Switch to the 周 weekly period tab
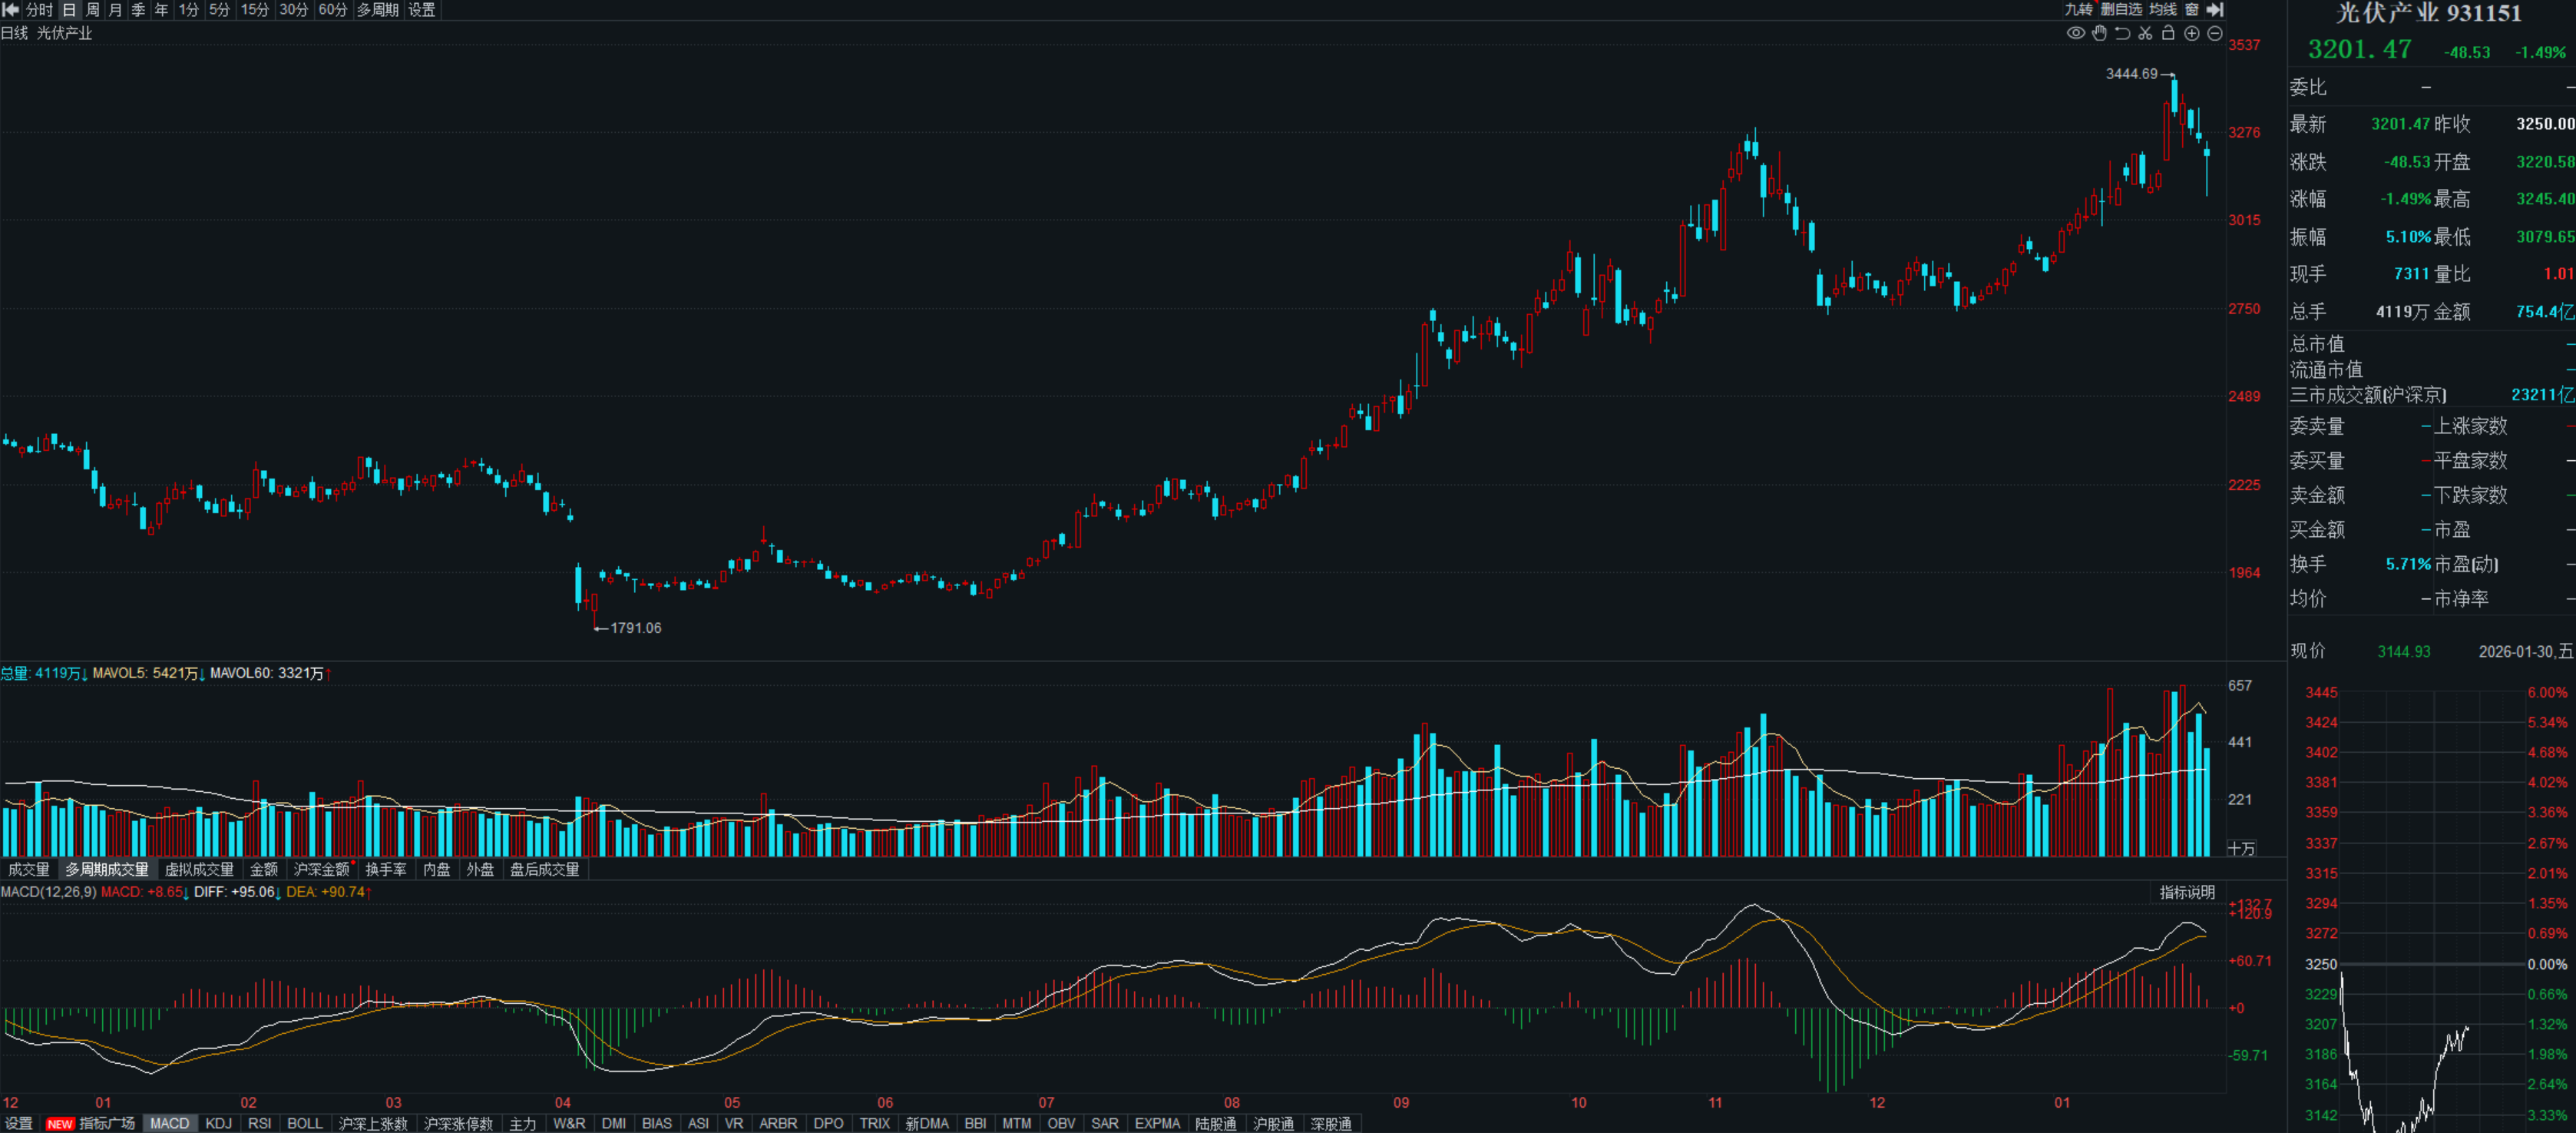Image resolution: width=2576 pixels, height=1133 pixels. click(92, 9)
